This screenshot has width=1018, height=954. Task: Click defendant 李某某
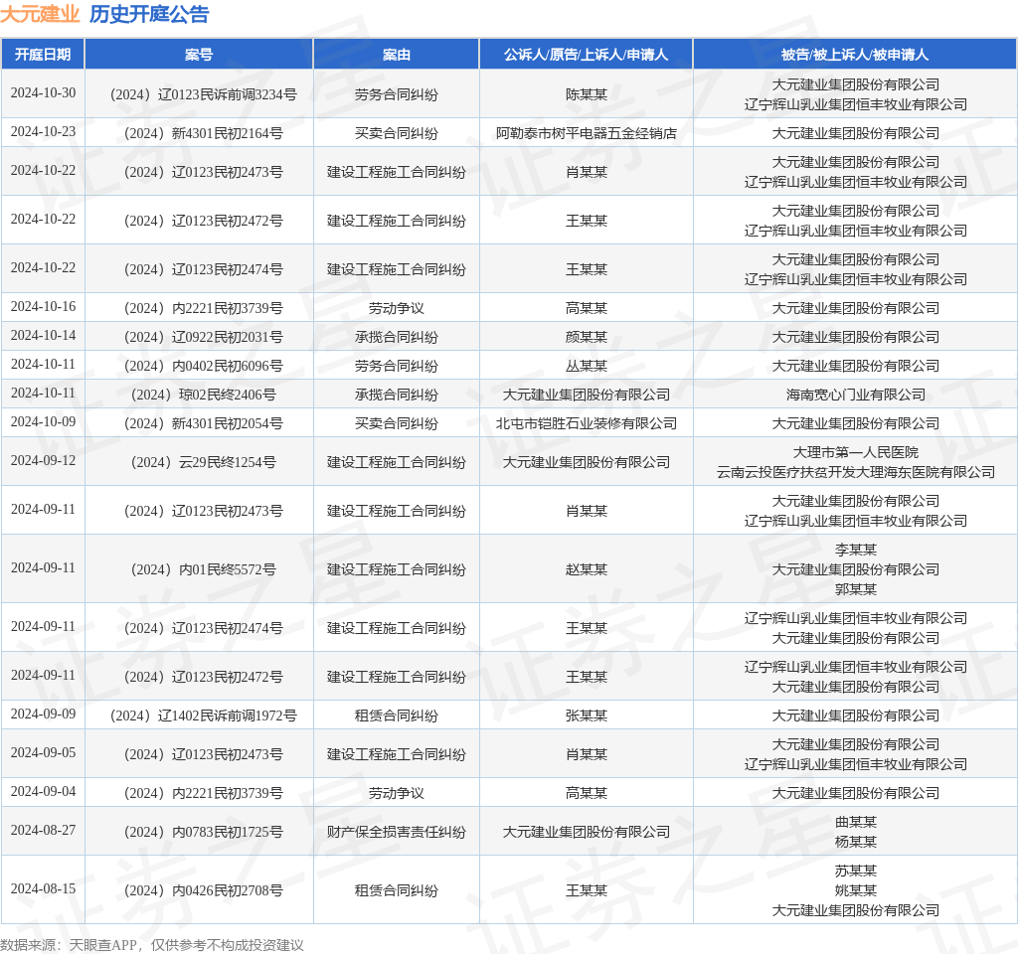(x=856, y=550)
